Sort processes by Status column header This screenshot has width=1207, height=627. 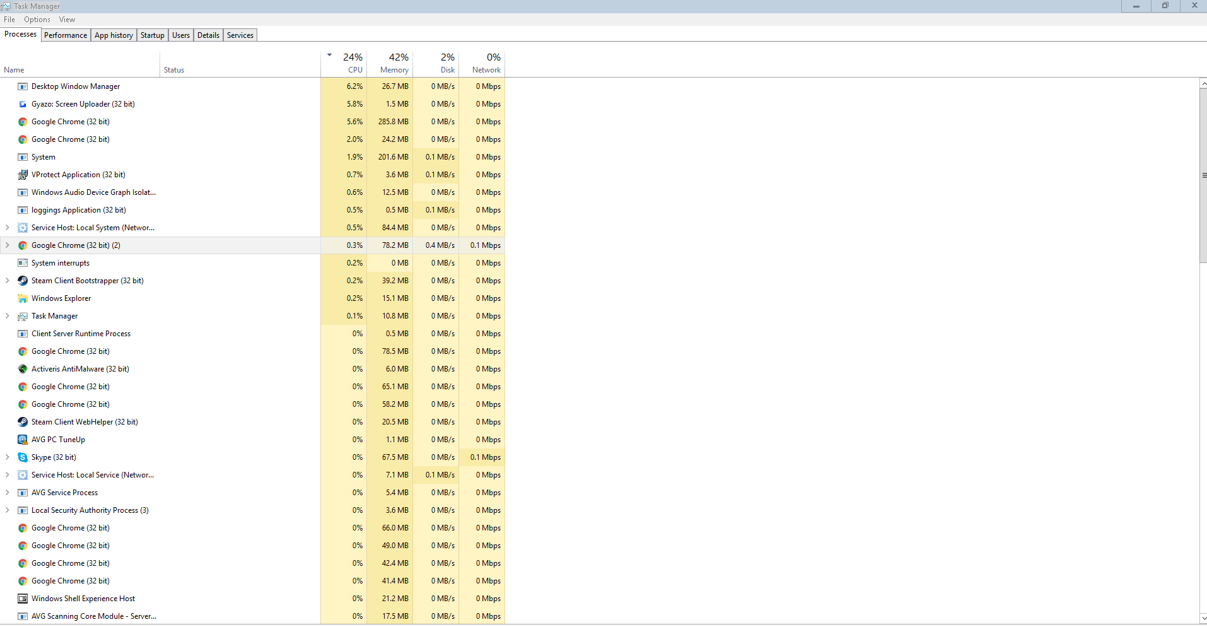(240, 63)
